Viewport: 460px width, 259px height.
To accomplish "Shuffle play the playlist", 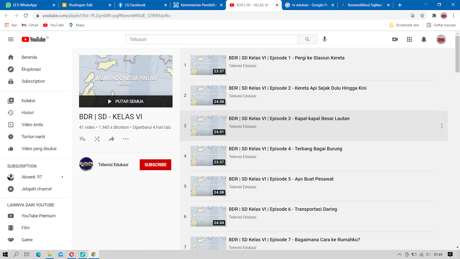I will click(x=97, y=139).
